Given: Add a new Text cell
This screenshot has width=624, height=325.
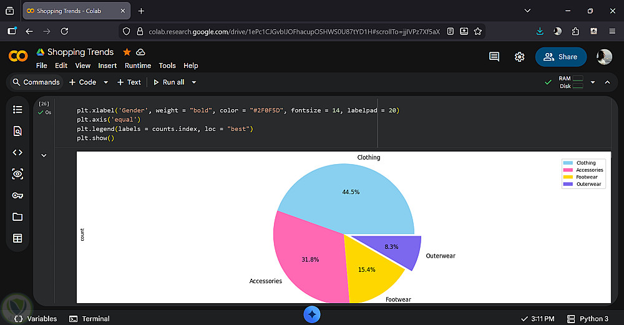Looking at the screenshot, I should pos(129,82).
